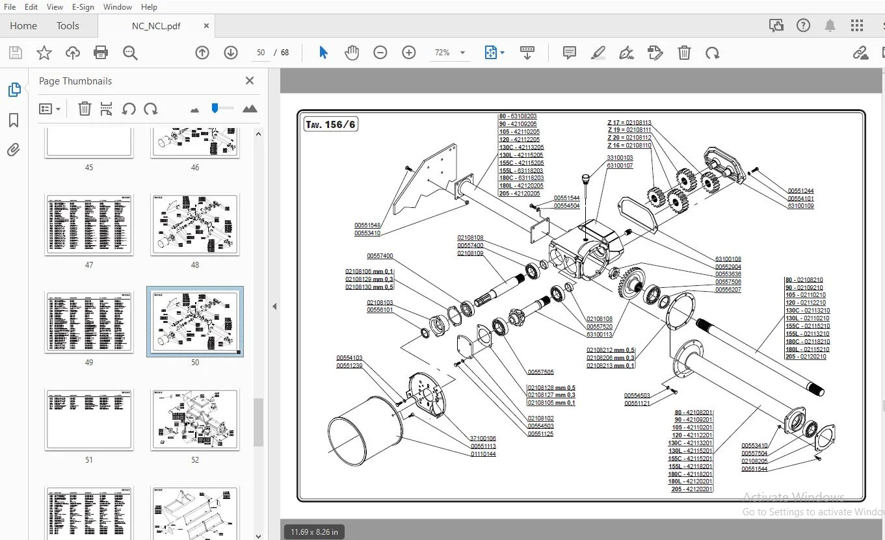The image size is (885, 540).
Task: Collapse the navigation pane with the arrow
Action: (274, 306)
